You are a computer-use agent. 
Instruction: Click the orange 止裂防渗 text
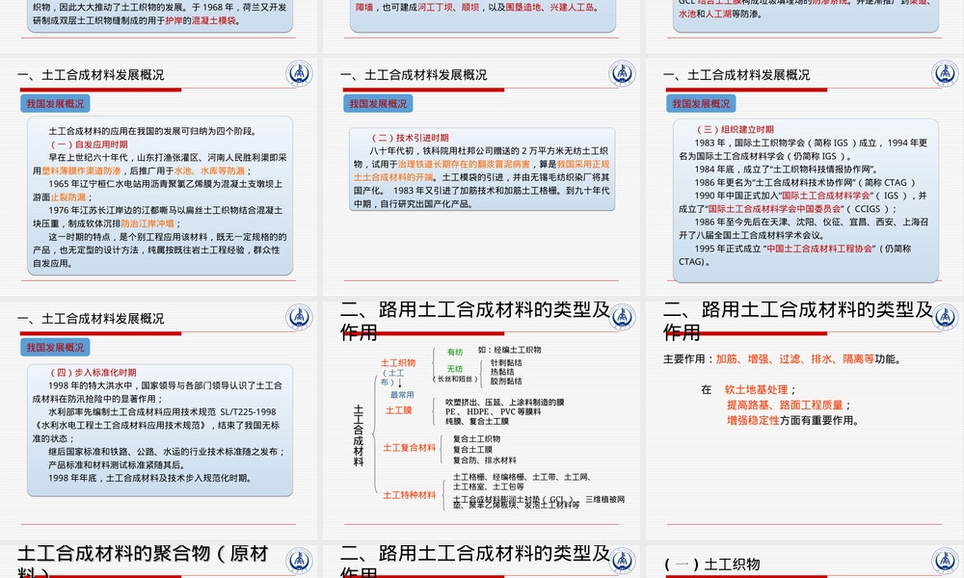click(68, 197)
